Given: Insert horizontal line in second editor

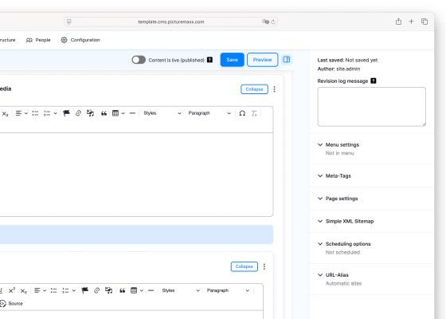Looking at the screenshot, I should tap(151, 290).
